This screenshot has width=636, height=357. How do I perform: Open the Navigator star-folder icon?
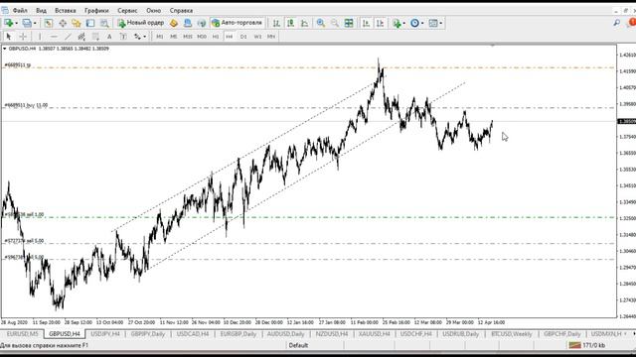click(x=77, y=23)
